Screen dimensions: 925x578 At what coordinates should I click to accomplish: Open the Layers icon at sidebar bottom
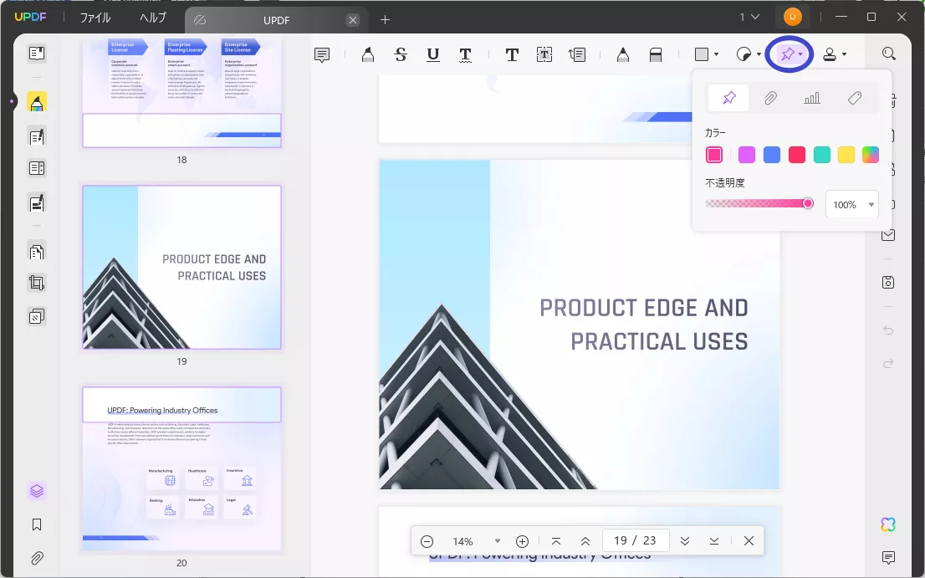point(37,491)
